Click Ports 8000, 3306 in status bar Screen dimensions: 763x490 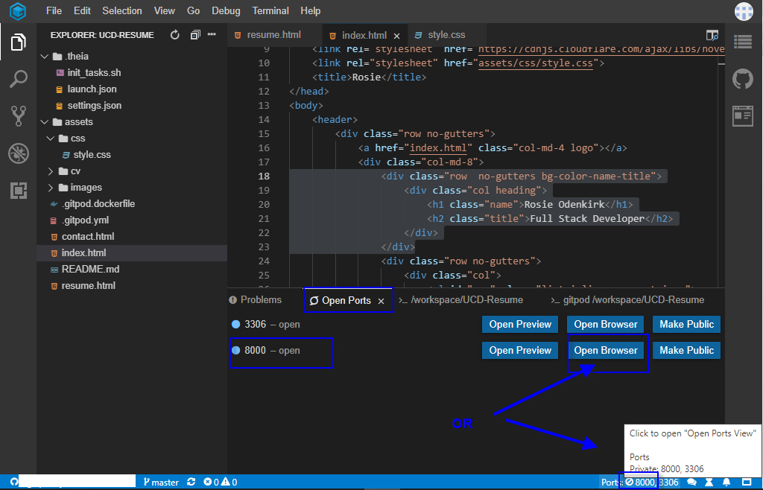pyautogui.click(x=639, y=483)
